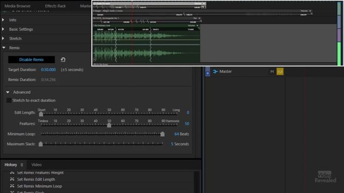Click the Features slider handle at 50
This screenshot has height=193, width=344.
(x=109, y=125)
